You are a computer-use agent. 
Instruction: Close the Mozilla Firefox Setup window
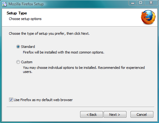151,3
